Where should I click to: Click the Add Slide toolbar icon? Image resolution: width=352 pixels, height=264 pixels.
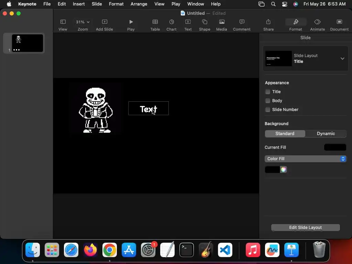(x=104, y=22)
